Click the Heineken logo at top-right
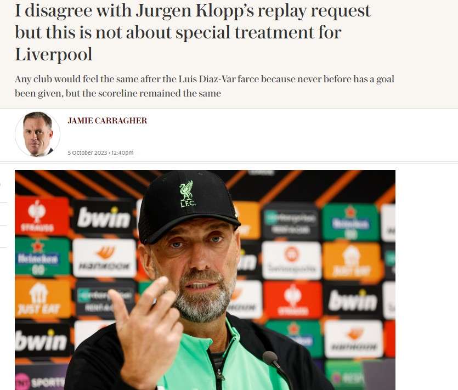 pos(350,223)
